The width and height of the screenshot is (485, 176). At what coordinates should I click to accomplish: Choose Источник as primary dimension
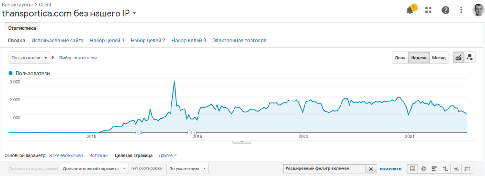coord(99,155)
